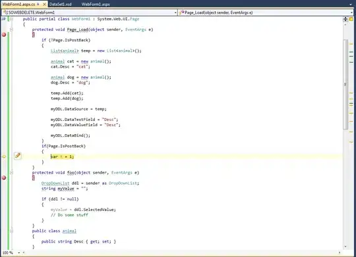The height and width of the screenshot is (257, 356).
Task: Collapse the animal class outline region
Action: click(11, 231)
